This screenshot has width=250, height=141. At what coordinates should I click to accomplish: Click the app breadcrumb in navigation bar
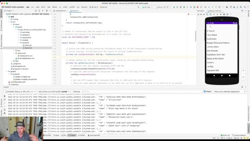(x=28, y=7)
